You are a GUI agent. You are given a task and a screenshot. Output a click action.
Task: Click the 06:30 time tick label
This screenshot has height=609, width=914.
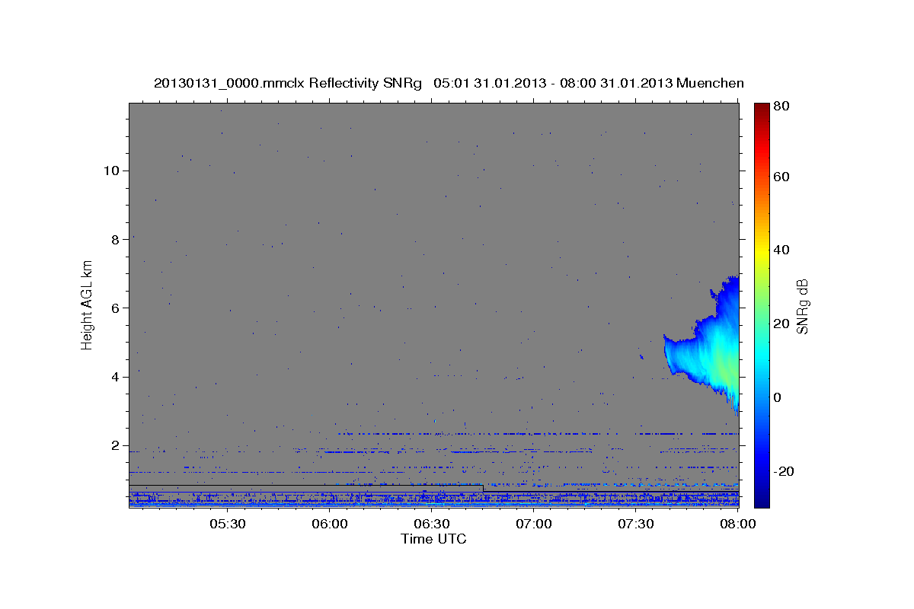point(432,525)
